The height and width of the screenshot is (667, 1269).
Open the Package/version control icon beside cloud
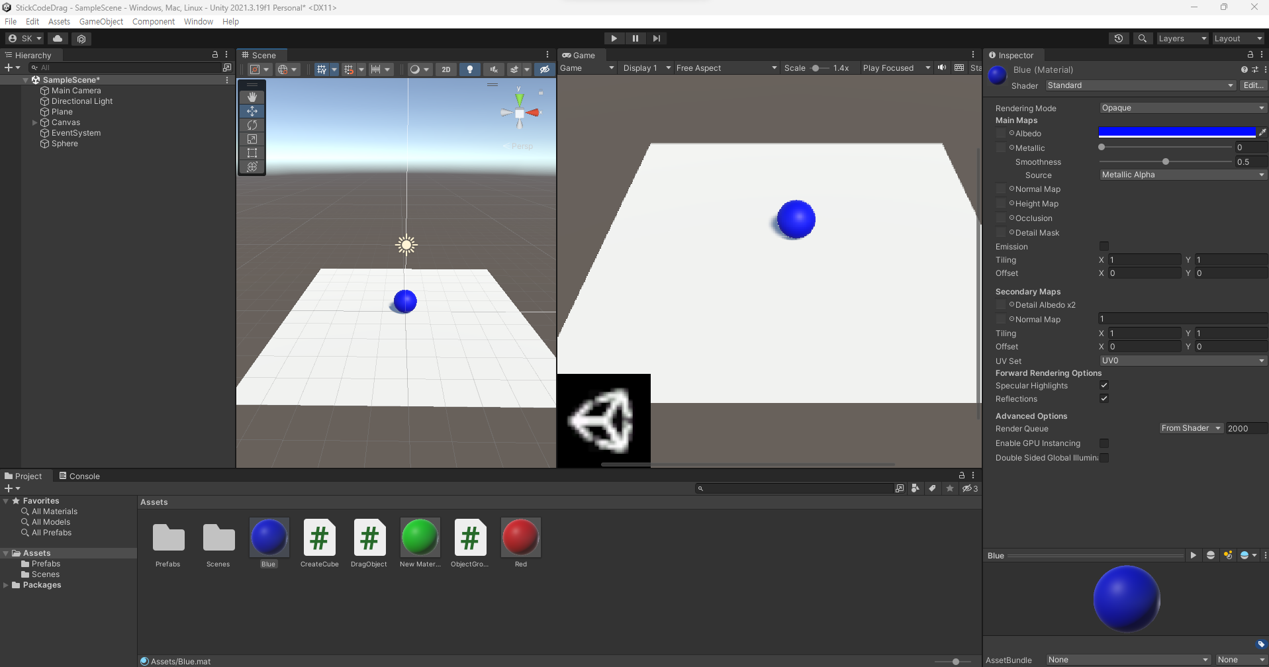(x=81, y=38)
